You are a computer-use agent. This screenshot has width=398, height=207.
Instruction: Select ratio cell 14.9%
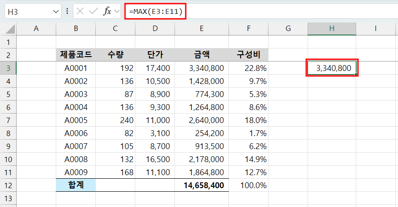(249, 159)
